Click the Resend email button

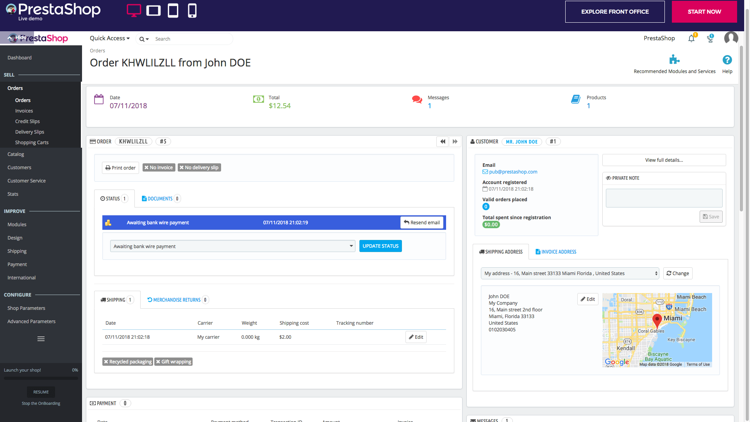422,222
